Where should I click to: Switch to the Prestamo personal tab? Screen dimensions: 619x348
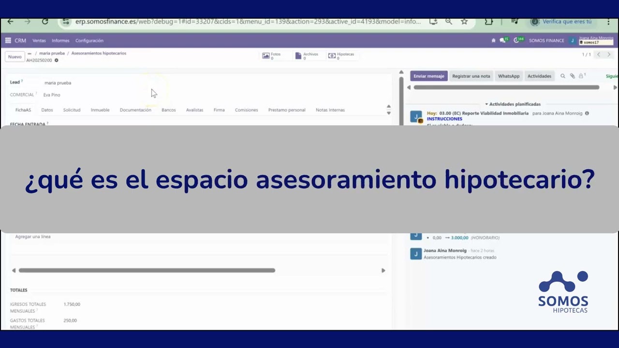(x=287, y=110)
